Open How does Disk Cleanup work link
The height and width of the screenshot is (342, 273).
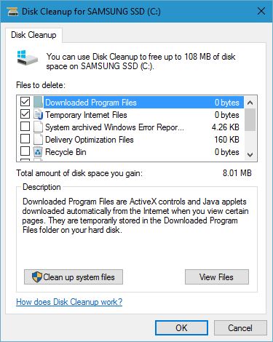click(69, 302)
